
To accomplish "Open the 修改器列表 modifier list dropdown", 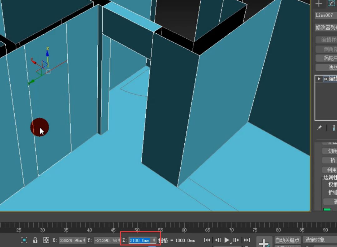I will click(326, 27).
